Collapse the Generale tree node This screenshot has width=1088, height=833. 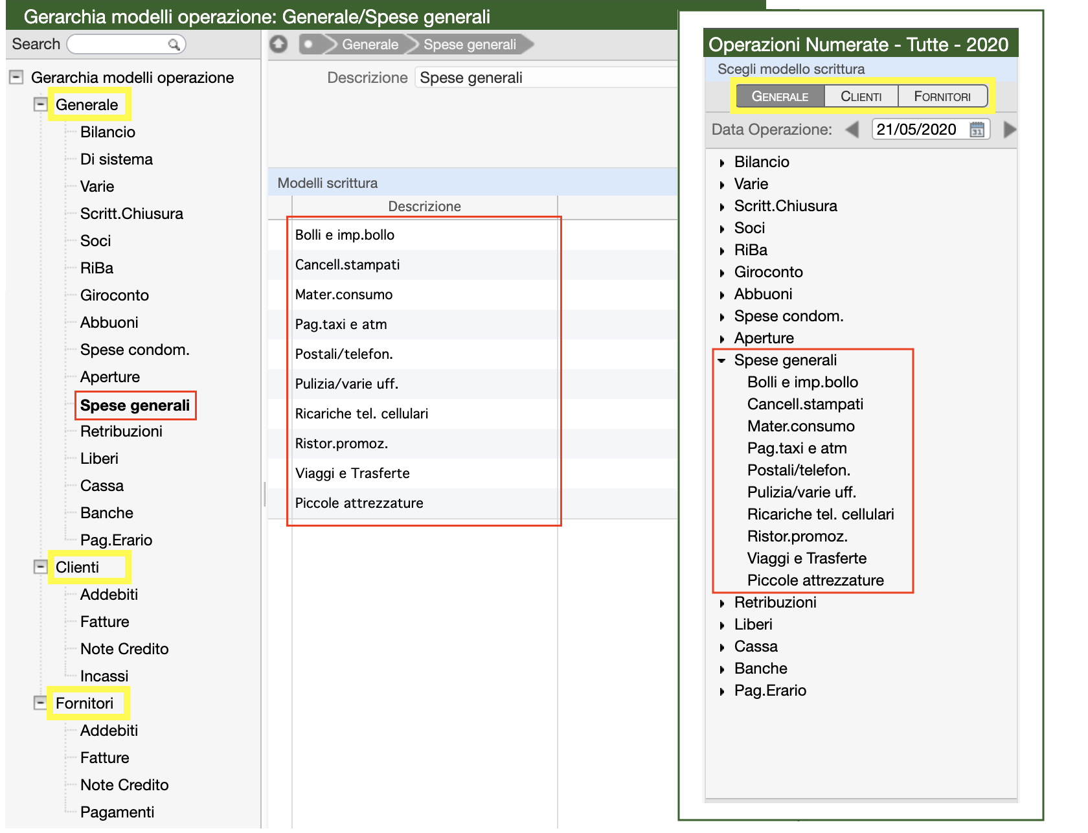[41, 104]
